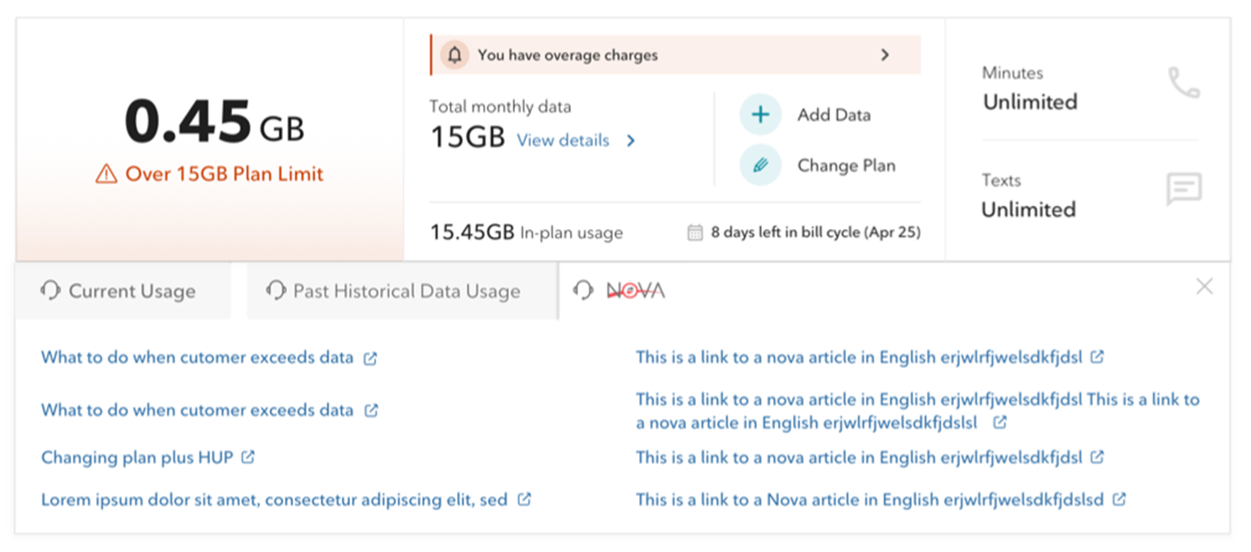Click the View details link
The width and height of the screenshot is (1251, 552).
[563, 141]
